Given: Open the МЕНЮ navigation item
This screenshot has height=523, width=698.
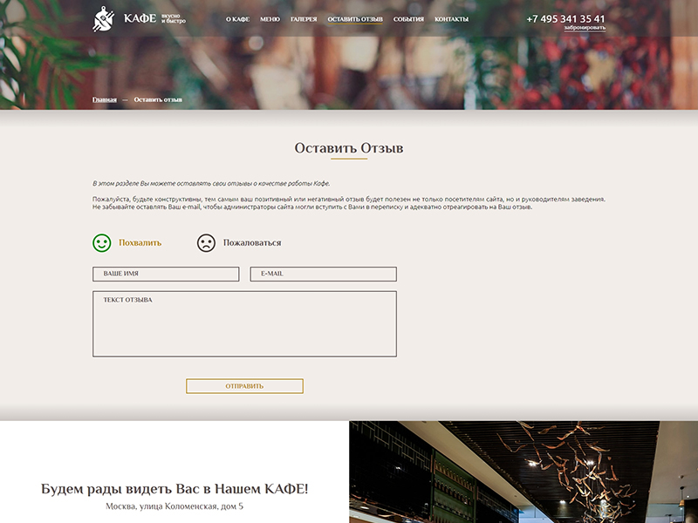Looking at the screenshot, I should 270,19.
